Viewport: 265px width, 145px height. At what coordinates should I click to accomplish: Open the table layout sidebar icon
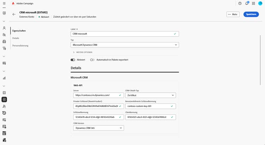(4, 93)
